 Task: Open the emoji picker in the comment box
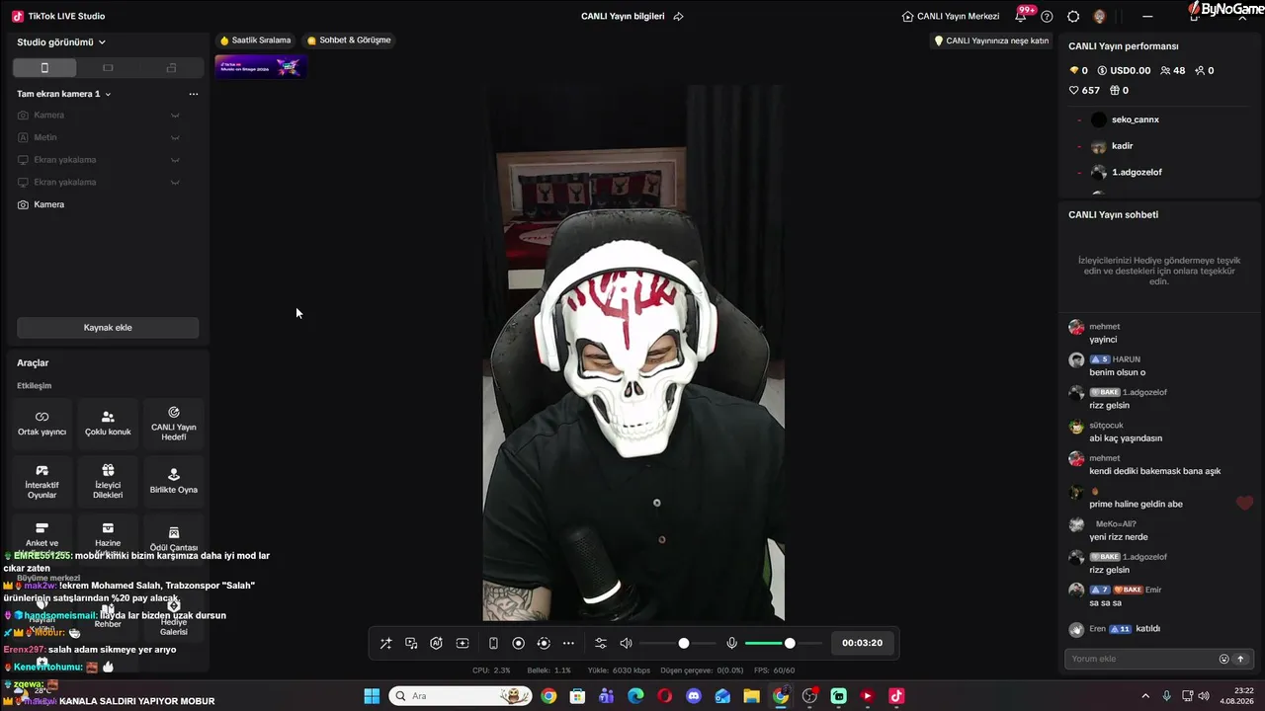coord(1223,659)
